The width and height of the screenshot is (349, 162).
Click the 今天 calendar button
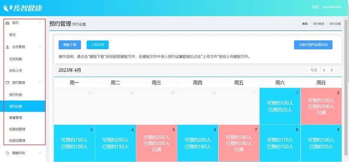[x=314, y=70]
